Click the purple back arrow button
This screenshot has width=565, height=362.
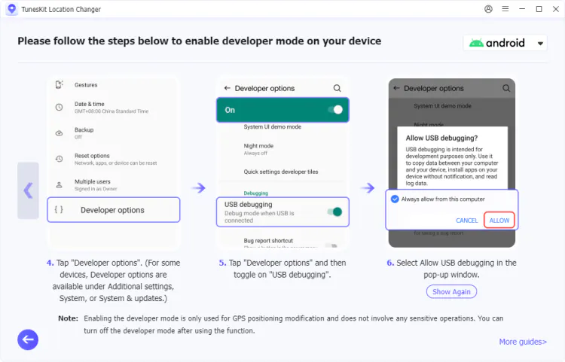[28, 340]
